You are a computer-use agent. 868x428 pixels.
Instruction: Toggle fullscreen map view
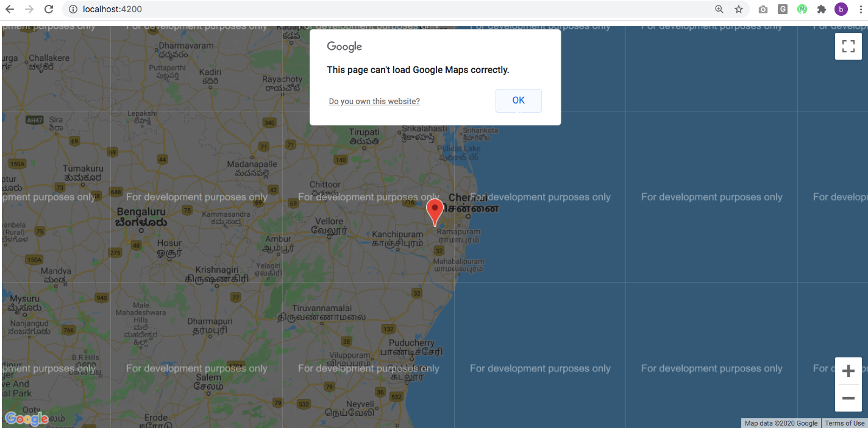coord(848,46)
